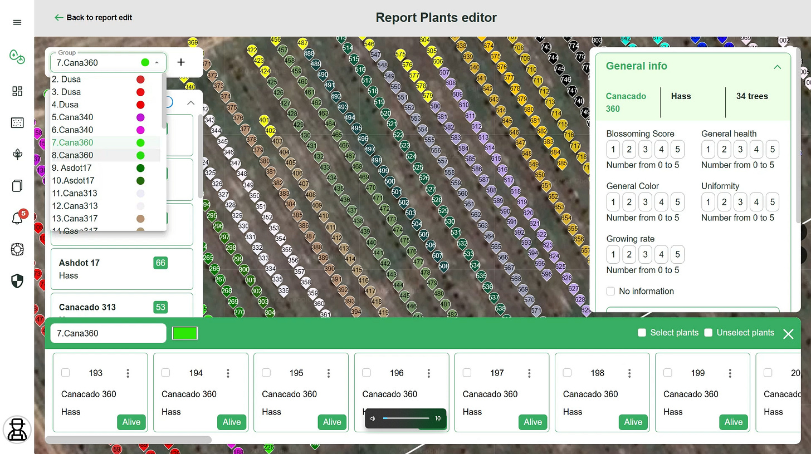Set Uniformity to 4

(x=756, y=202)
